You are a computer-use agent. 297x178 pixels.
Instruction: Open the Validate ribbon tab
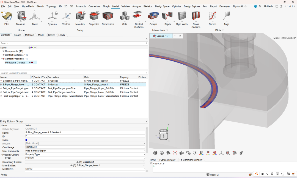pos(125,6)
